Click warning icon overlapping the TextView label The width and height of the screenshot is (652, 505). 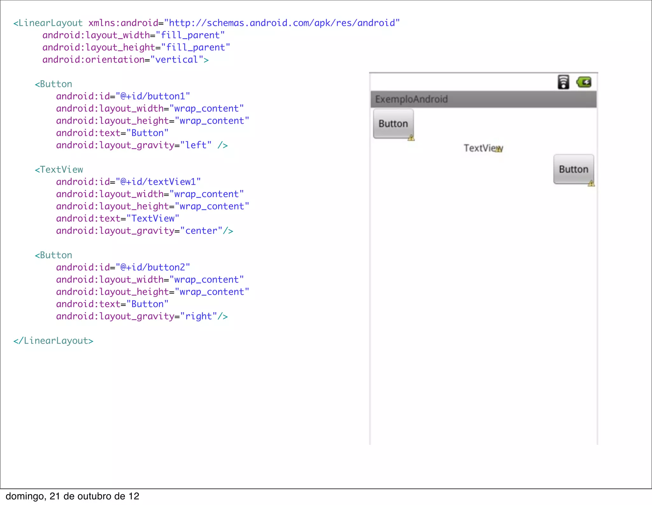[499, 149]
